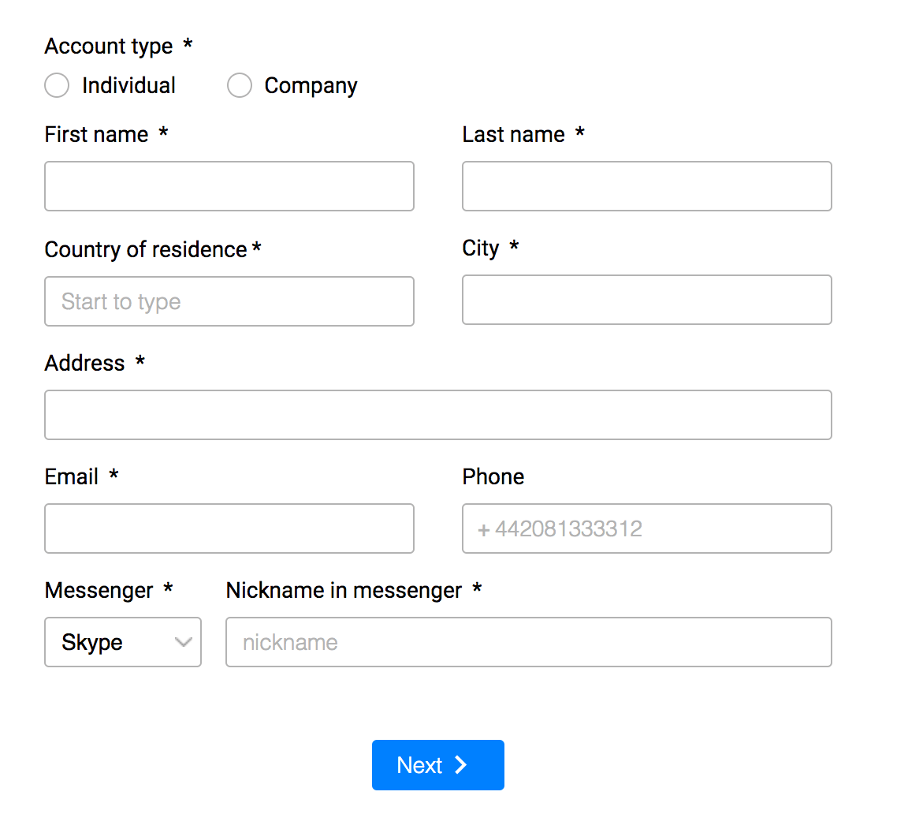Click the "Address" field label

[x=84, y=364]
